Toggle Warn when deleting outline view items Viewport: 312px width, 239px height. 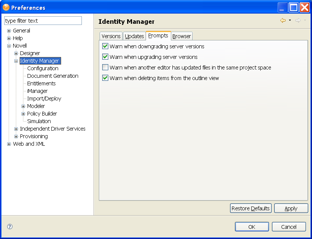pyautogui.click(x=105, y=78)
